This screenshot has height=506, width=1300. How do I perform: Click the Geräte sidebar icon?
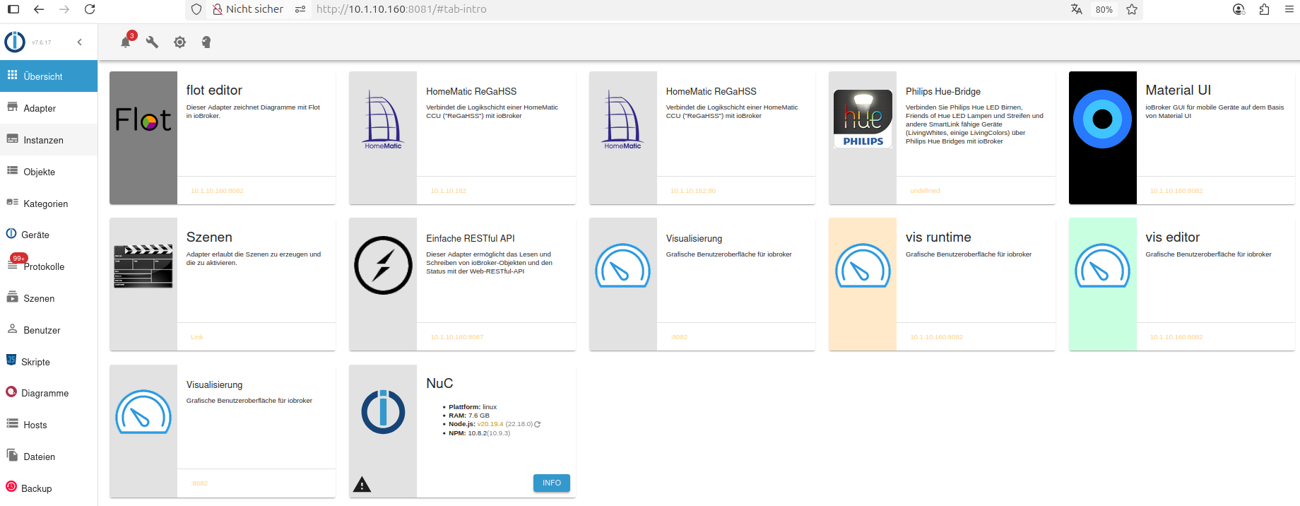pyautogui.click(x=11, y=234)
